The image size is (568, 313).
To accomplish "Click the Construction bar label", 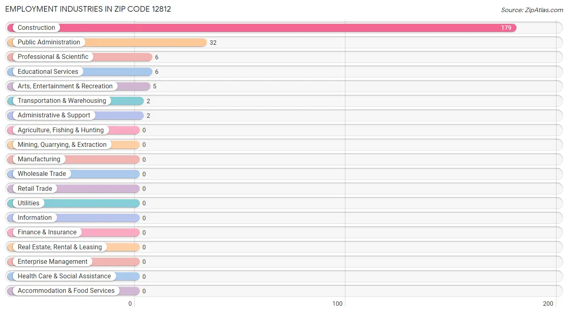I will tap(36, 28).
